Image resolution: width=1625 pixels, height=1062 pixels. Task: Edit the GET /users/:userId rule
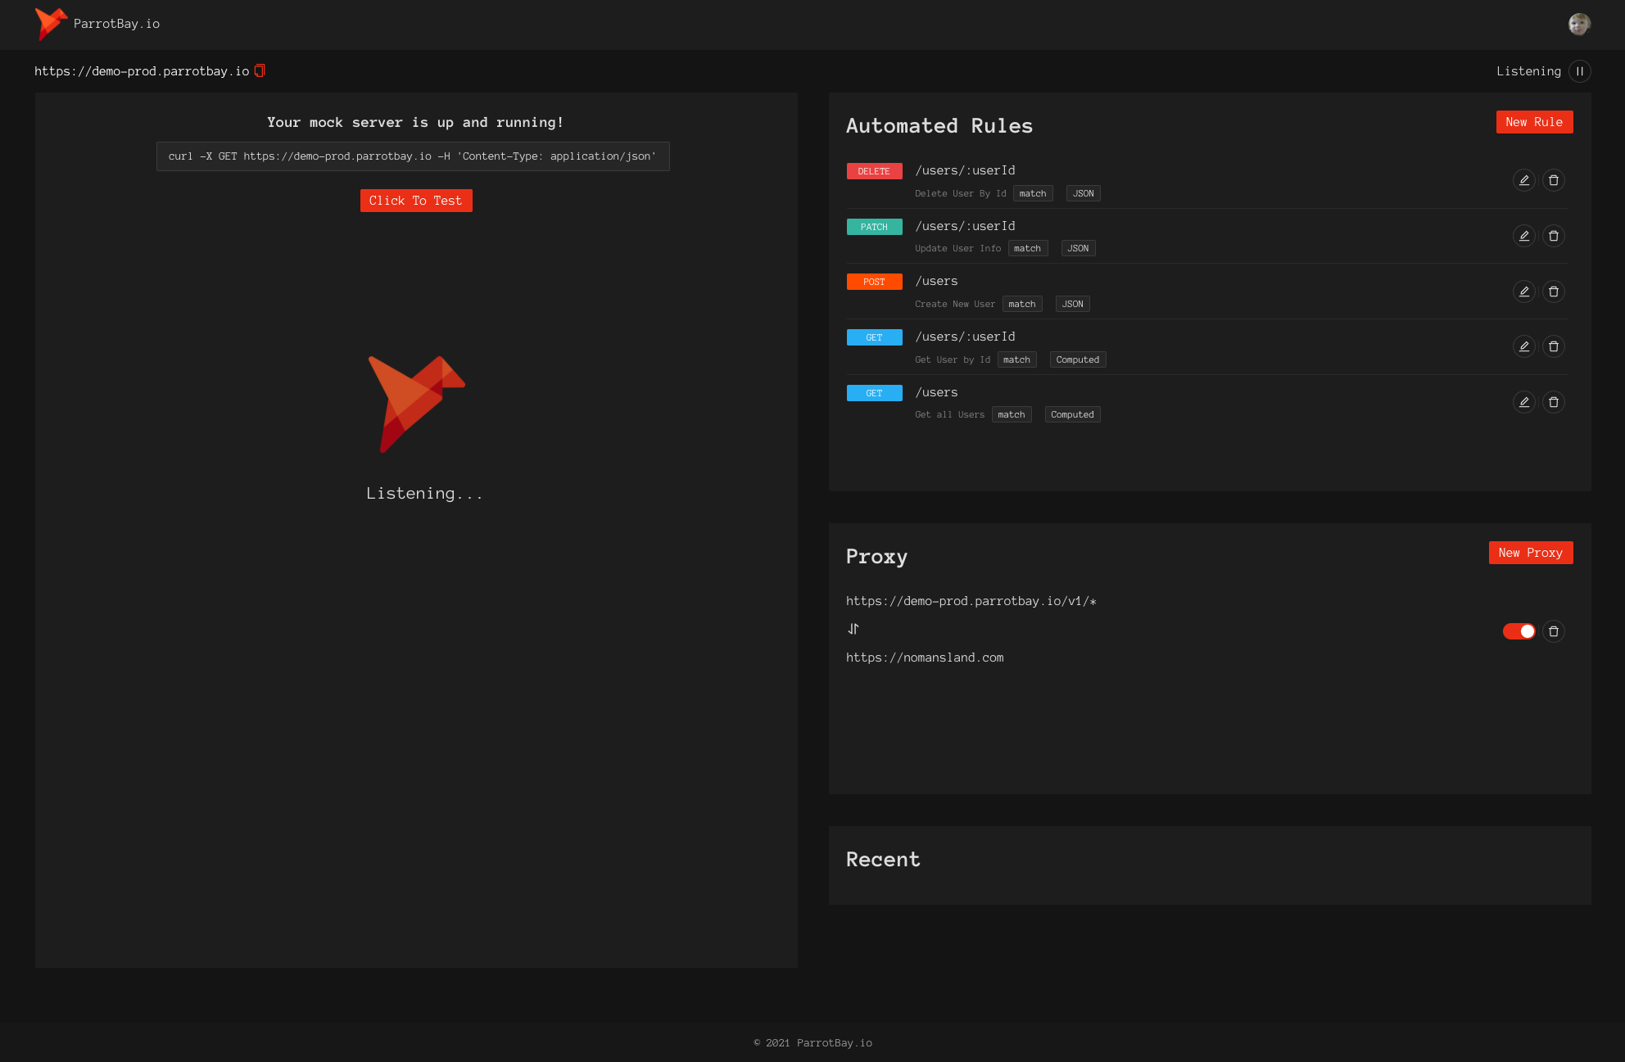point(1523,346)
